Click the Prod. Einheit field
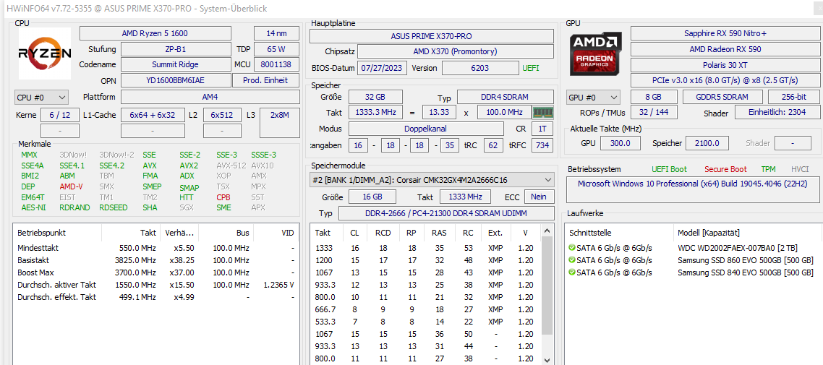 tap(265, 80)
